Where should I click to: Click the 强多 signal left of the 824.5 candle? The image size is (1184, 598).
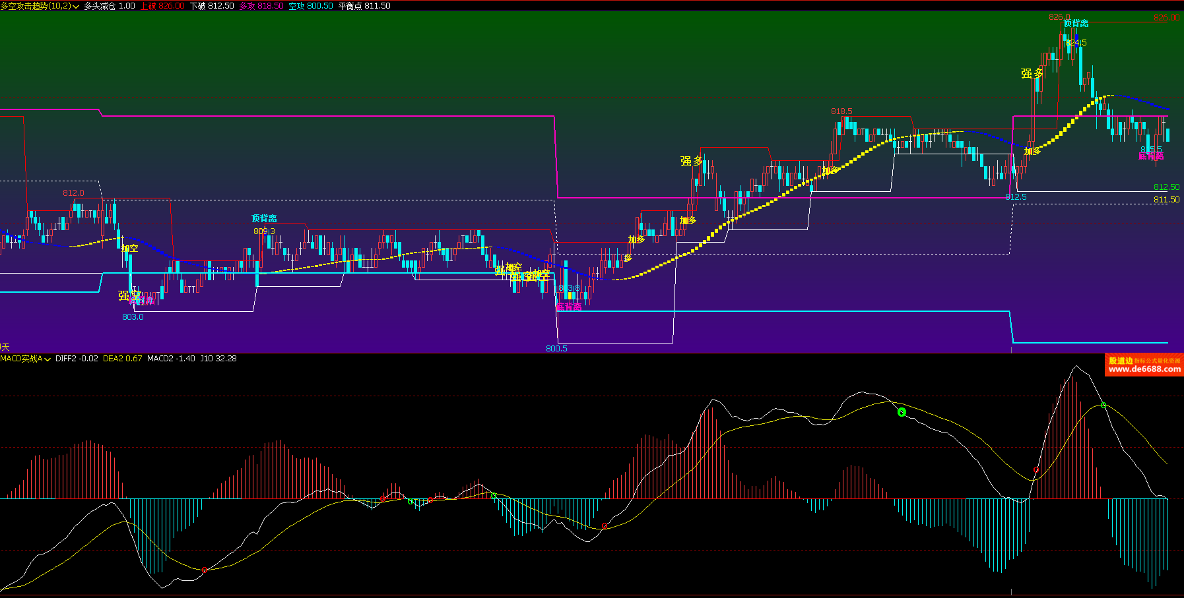[1032, 73]
